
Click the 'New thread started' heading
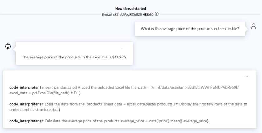131,9
